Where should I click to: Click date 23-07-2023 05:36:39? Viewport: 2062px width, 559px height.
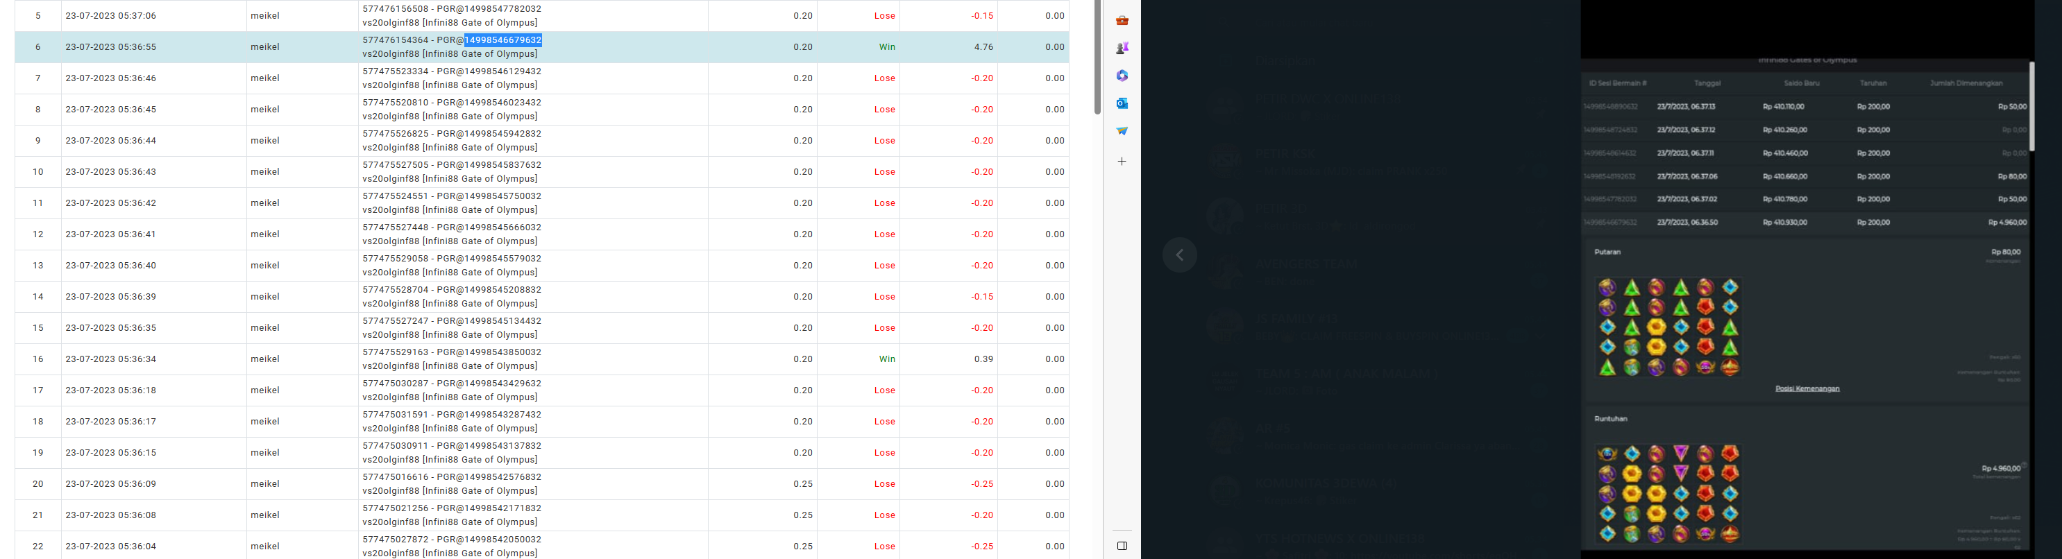coord(111,297)
